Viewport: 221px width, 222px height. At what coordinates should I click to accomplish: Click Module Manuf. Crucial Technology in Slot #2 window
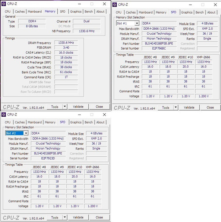48,143
